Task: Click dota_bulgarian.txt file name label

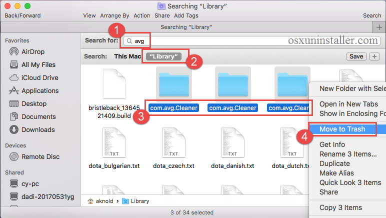Action: click(x=114, y=166)
